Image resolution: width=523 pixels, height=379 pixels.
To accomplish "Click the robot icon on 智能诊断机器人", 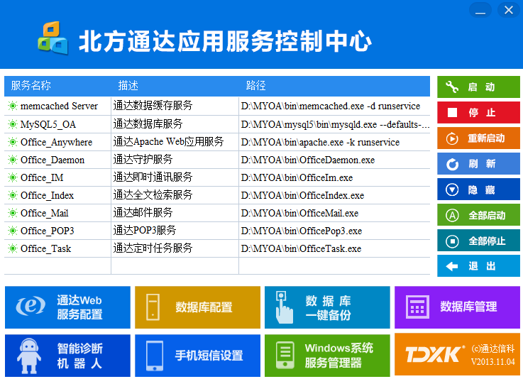I will [x=29, y=356].
